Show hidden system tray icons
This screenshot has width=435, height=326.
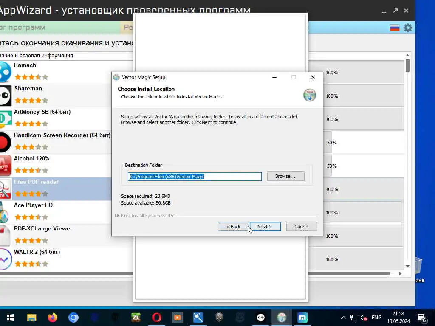[343, 318]
